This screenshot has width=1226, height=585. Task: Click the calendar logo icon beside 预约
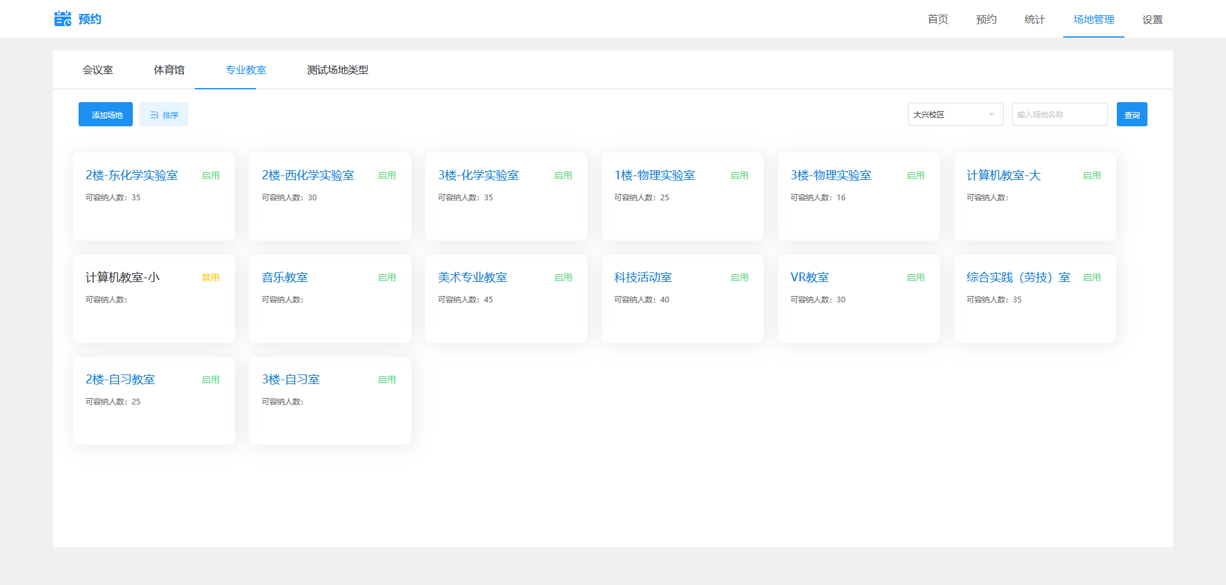click(63, 19)
